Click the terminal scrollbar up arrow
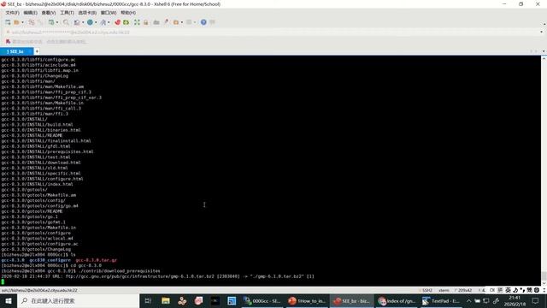 click(544, 59)
